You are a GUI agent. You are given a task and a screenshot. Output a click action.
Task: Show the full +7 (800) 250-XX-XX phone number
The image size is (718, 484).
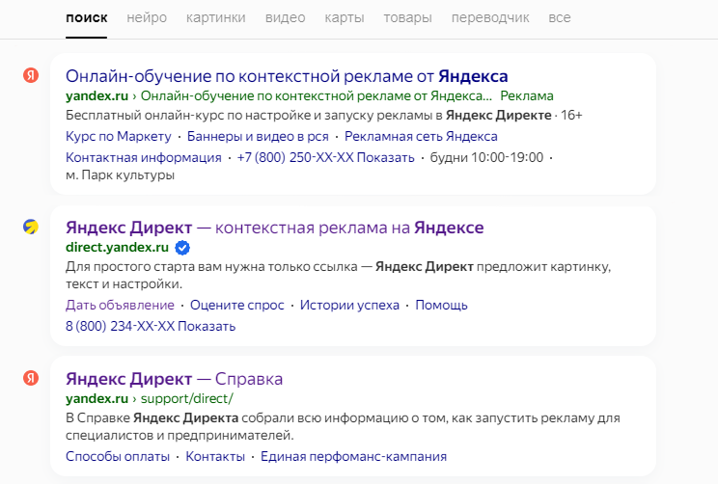coord(325,157)
